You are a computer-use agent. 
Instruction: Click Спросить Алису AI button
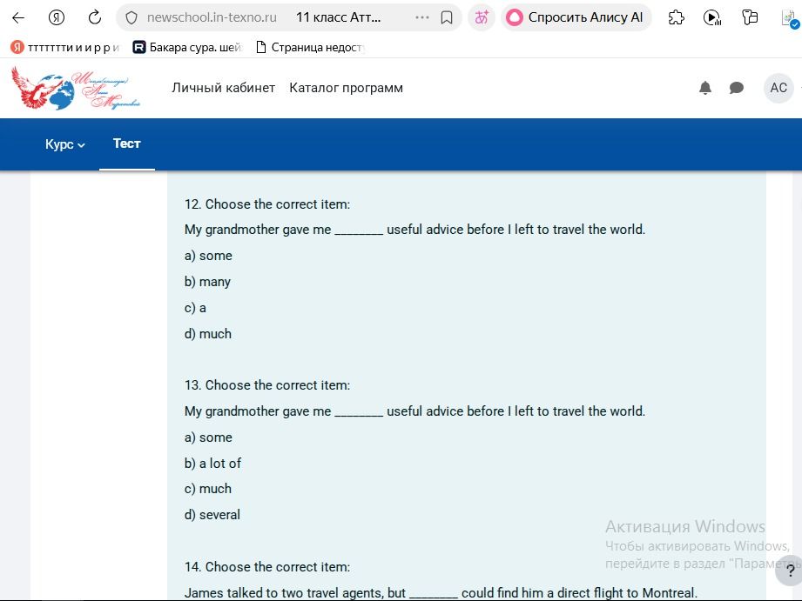click(576, 18)
